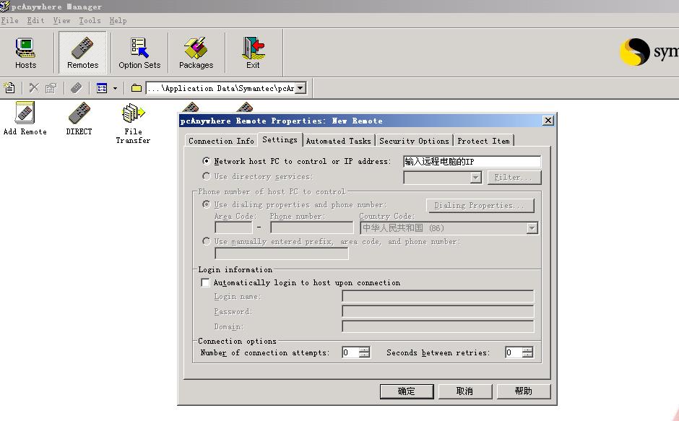The image size is (679, 421).
Task: Open the view mode dropdown arrow
Action: click(x=115, y=88)
